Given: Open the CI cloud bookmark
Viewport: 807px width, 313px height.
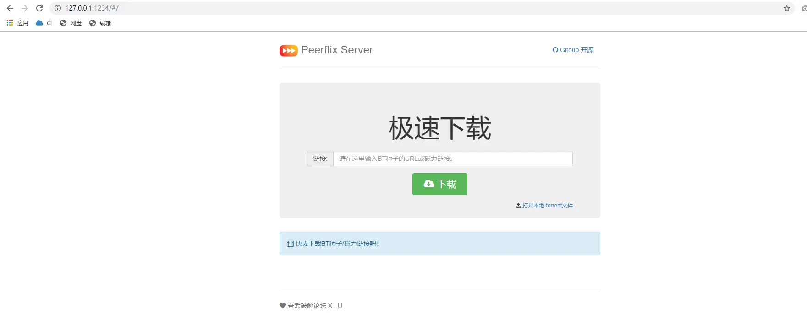Looking at the screenshot, I should (x=44, y=23).
